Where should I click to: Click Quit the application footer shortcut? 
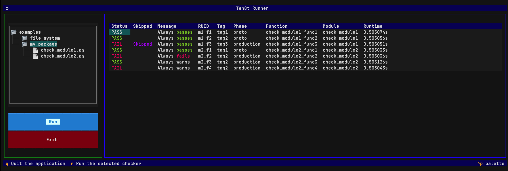36,164
